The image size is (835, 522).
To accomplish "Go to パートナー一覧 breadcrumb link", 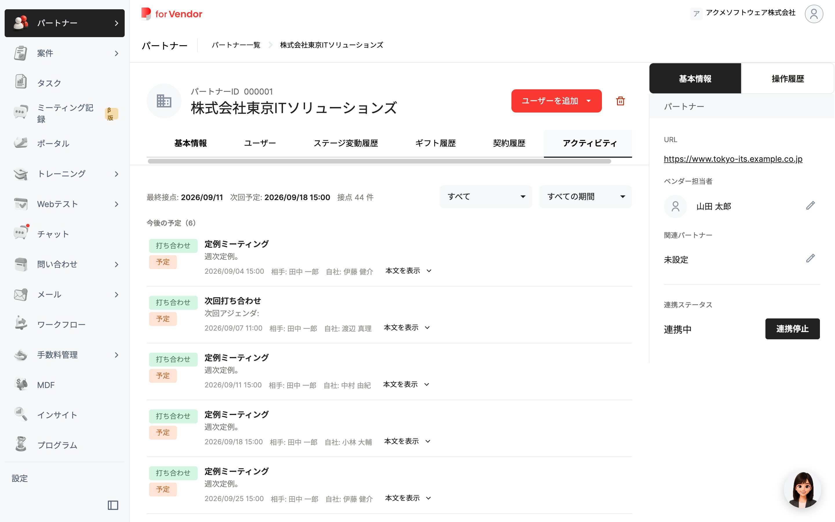I will pyautogui.click(x=236, y=45).
